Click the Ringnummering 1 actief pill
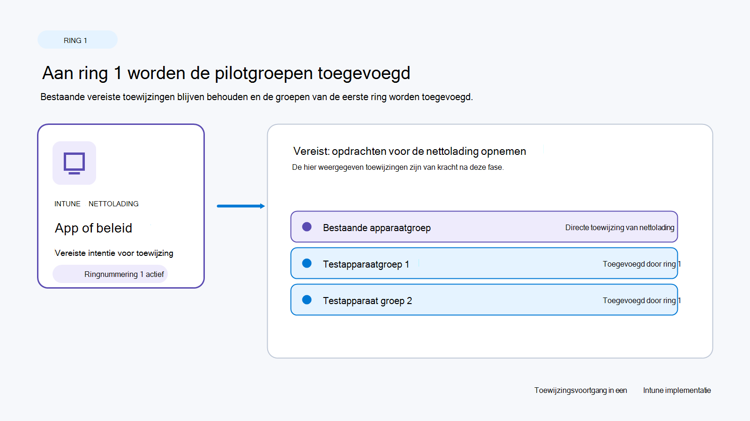Viewport: 750px width, 421px height. (x=110, y=274)
